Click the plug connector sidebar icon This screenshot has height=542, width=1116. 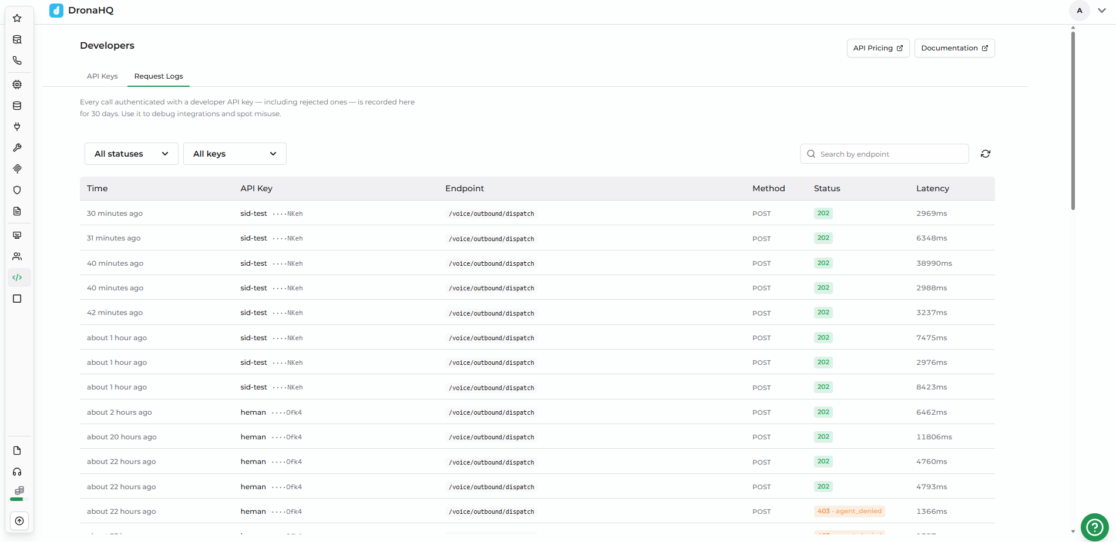click(17, 127)
